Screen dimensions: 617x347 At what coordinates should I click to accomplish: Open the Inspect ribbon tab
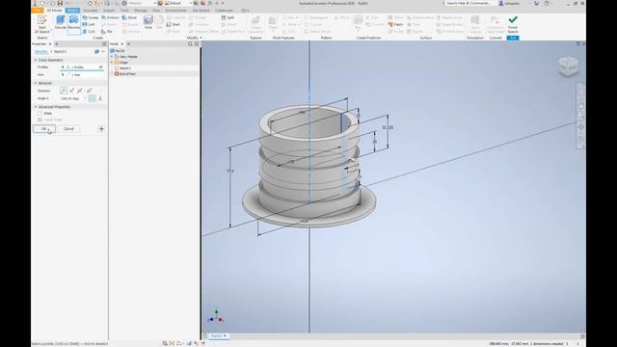tap(109, 11)
